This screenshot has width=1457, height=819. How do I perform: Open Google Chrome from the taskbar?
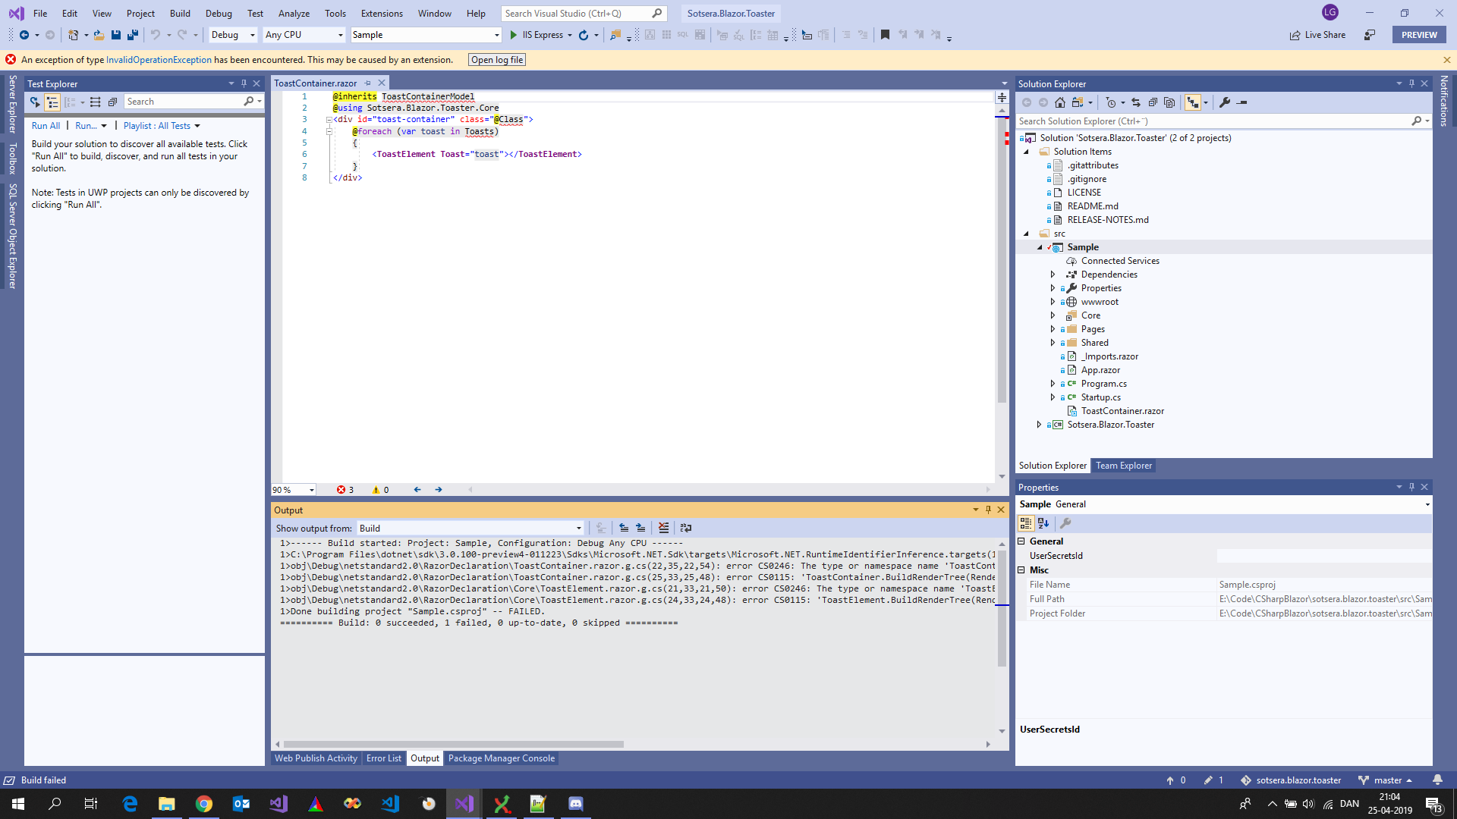[204, 804]
